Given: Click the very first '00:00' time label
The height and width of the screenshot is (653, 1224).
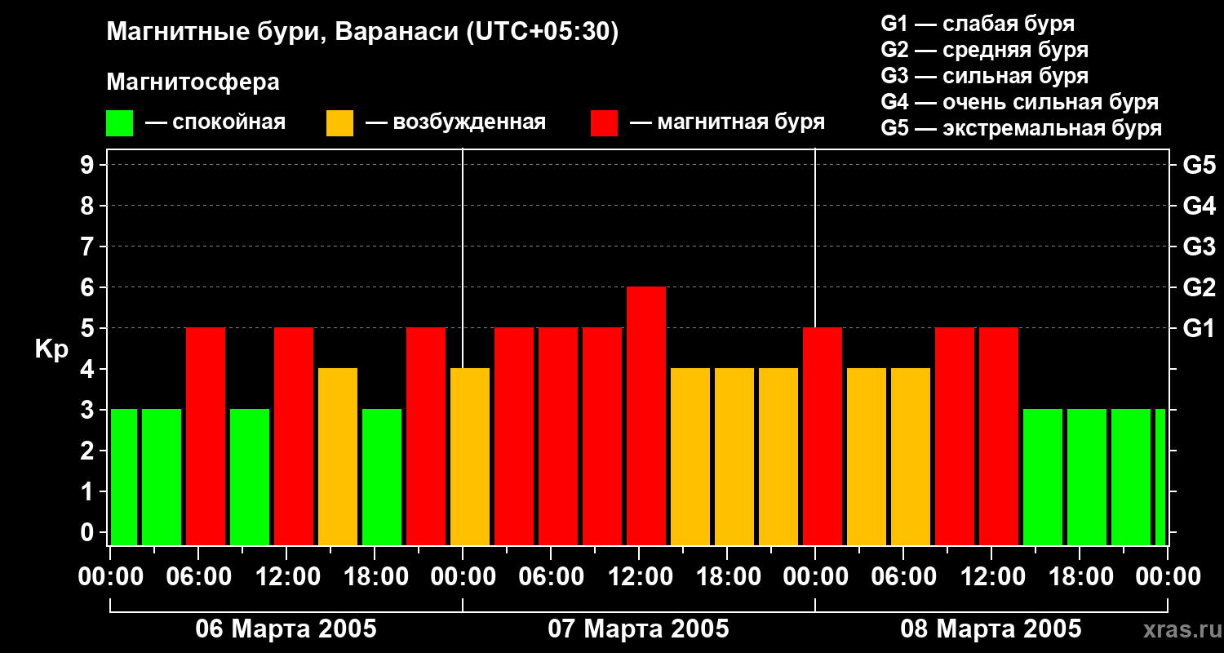Looking at the screenshot, I should [x=109, y=577].
